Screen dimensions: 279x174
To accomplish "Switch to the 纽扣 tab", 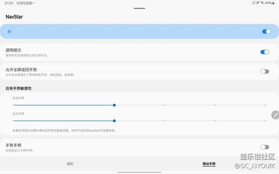I will 70,164.
